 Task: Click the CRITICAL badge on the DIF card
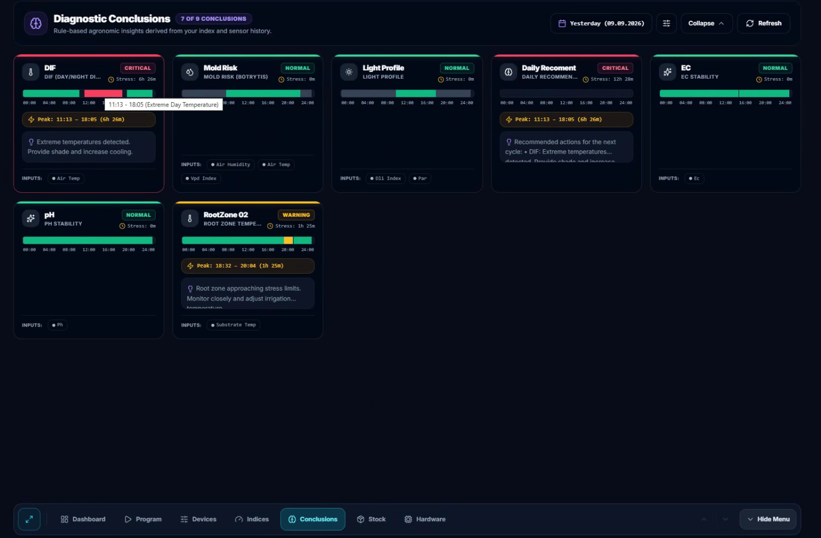click(138, 68)
